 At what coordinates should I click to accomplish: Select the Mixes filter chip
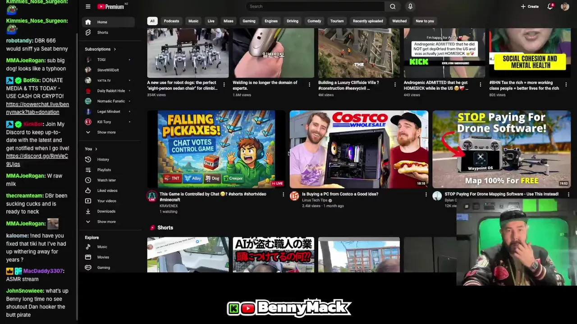[229, 21]
